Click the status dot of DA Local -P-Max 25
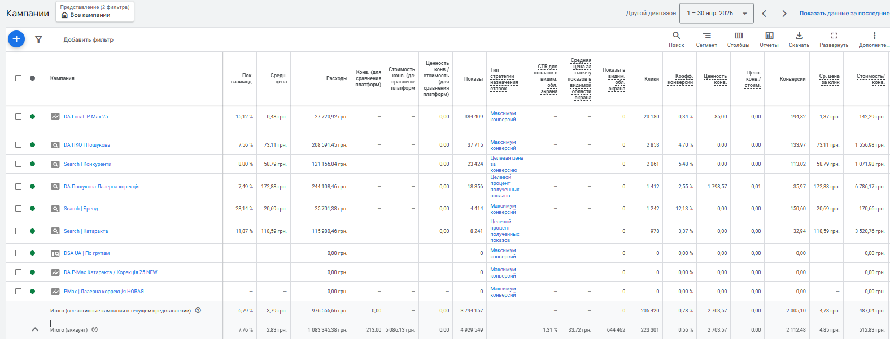This screenshot has width=890, height=339. (x=33, y=117)
